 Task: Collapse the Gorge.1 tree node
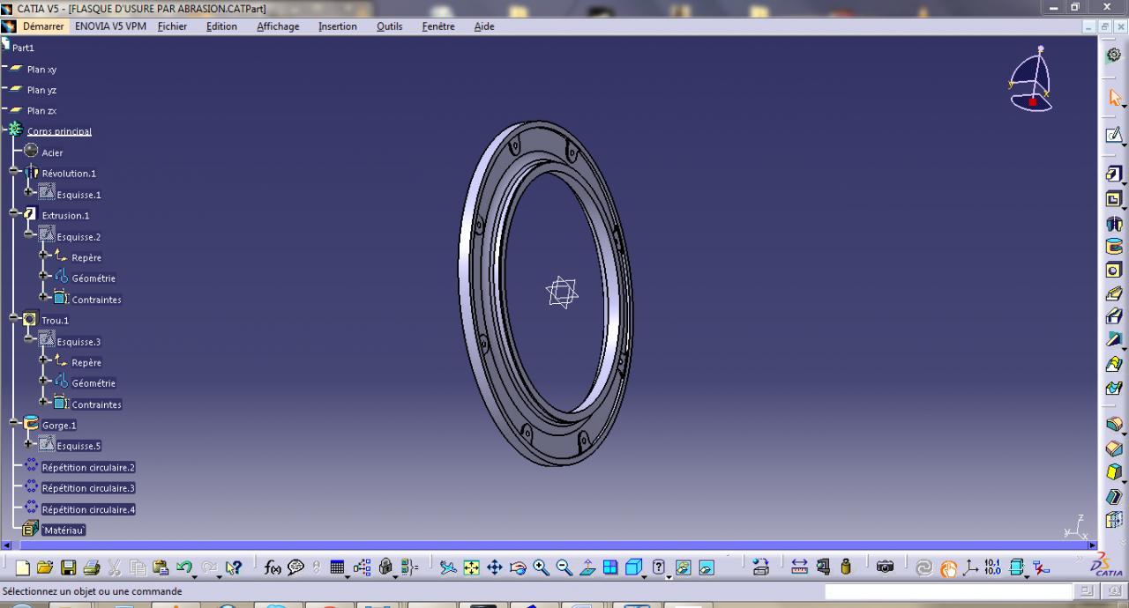[15, 422]
